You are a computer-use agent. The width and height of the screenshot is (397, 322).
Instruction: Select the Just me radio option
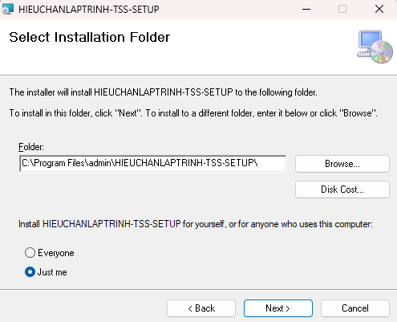(30, 272)
